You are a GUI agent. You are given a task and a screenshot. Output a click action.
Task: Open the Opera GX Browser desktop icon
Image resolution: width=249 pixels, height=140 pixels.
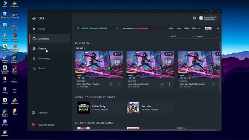tap(15, 26)
